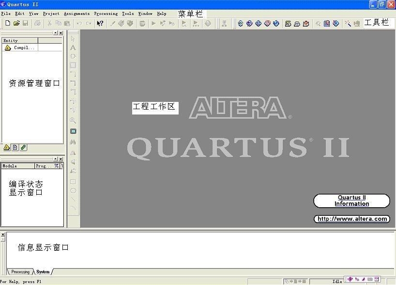Screen dimensions: 396x285
Task: Open the File menu
Action: click(x=6, y=14)
